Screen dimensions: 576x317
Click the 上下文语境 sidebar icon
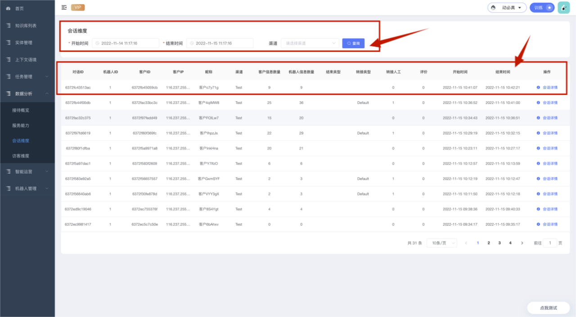pos(8,60)
